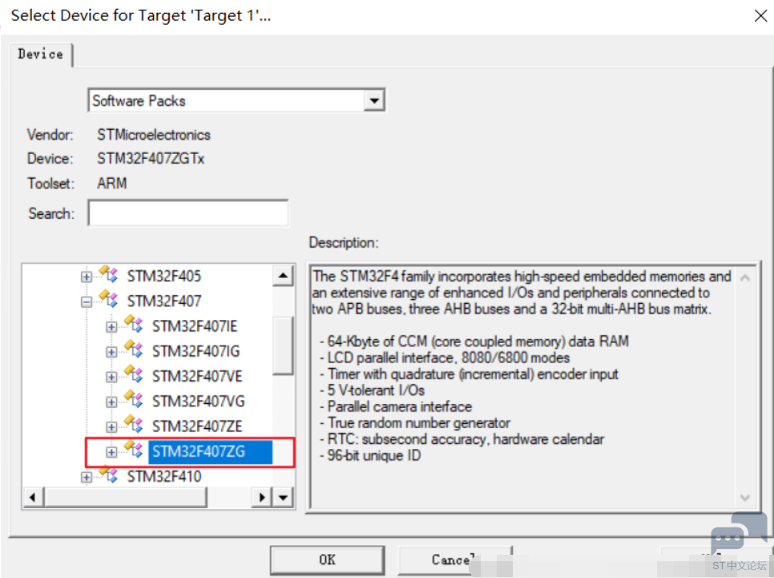The image size is (774, 578).
Task: Select STM32F410 in device tree
Action: pyautogui.click(x=164, y=476)
